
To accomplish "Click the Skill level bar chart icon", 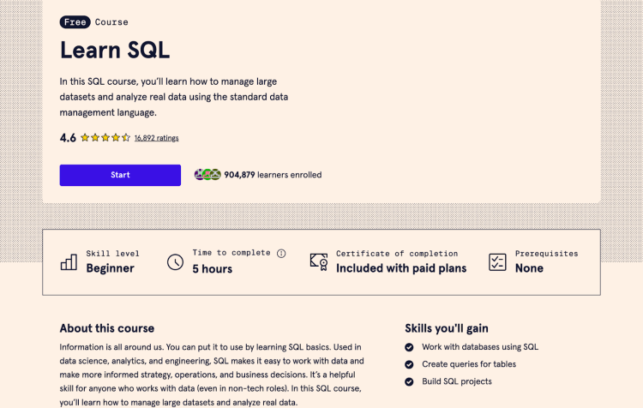I will (x=69, y=262).
